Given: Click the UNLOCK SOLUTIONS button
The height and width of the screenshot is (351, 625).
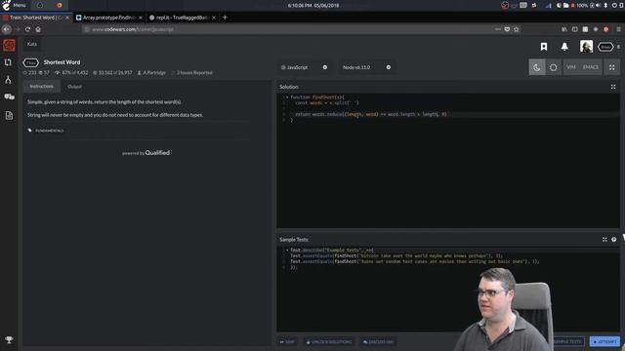Looking at the screenshot, I should pyautogui.click(x=329, y=342).
